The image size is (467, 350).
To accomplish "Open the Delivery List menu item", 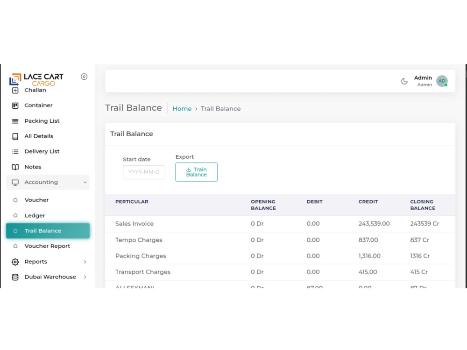I will (x=42, y=152).
